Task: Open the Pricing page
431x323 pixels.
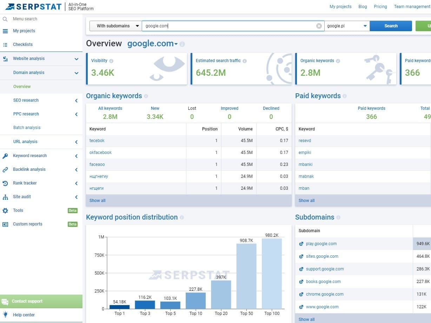Action: (x=380, y=6)
